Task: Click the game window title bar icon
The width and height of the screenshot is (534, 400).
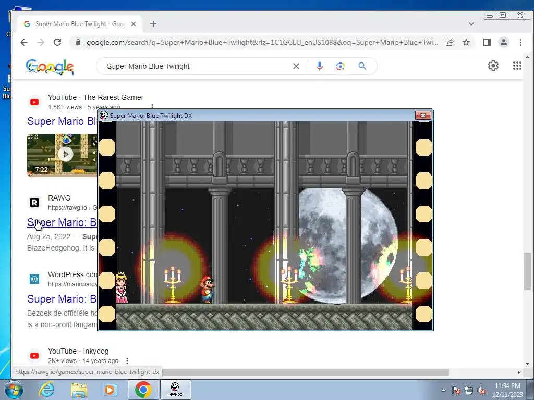Action: 104,115
